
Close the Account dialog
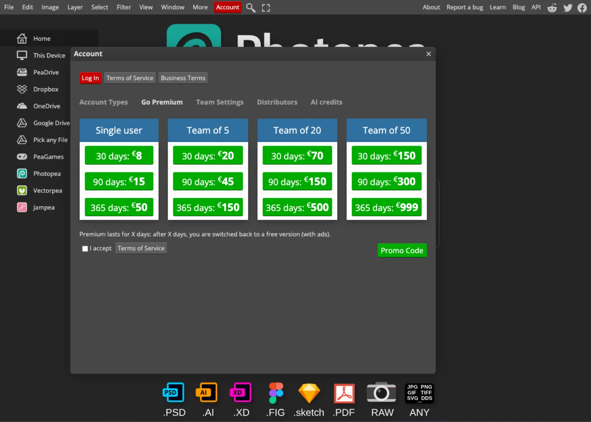428,54
